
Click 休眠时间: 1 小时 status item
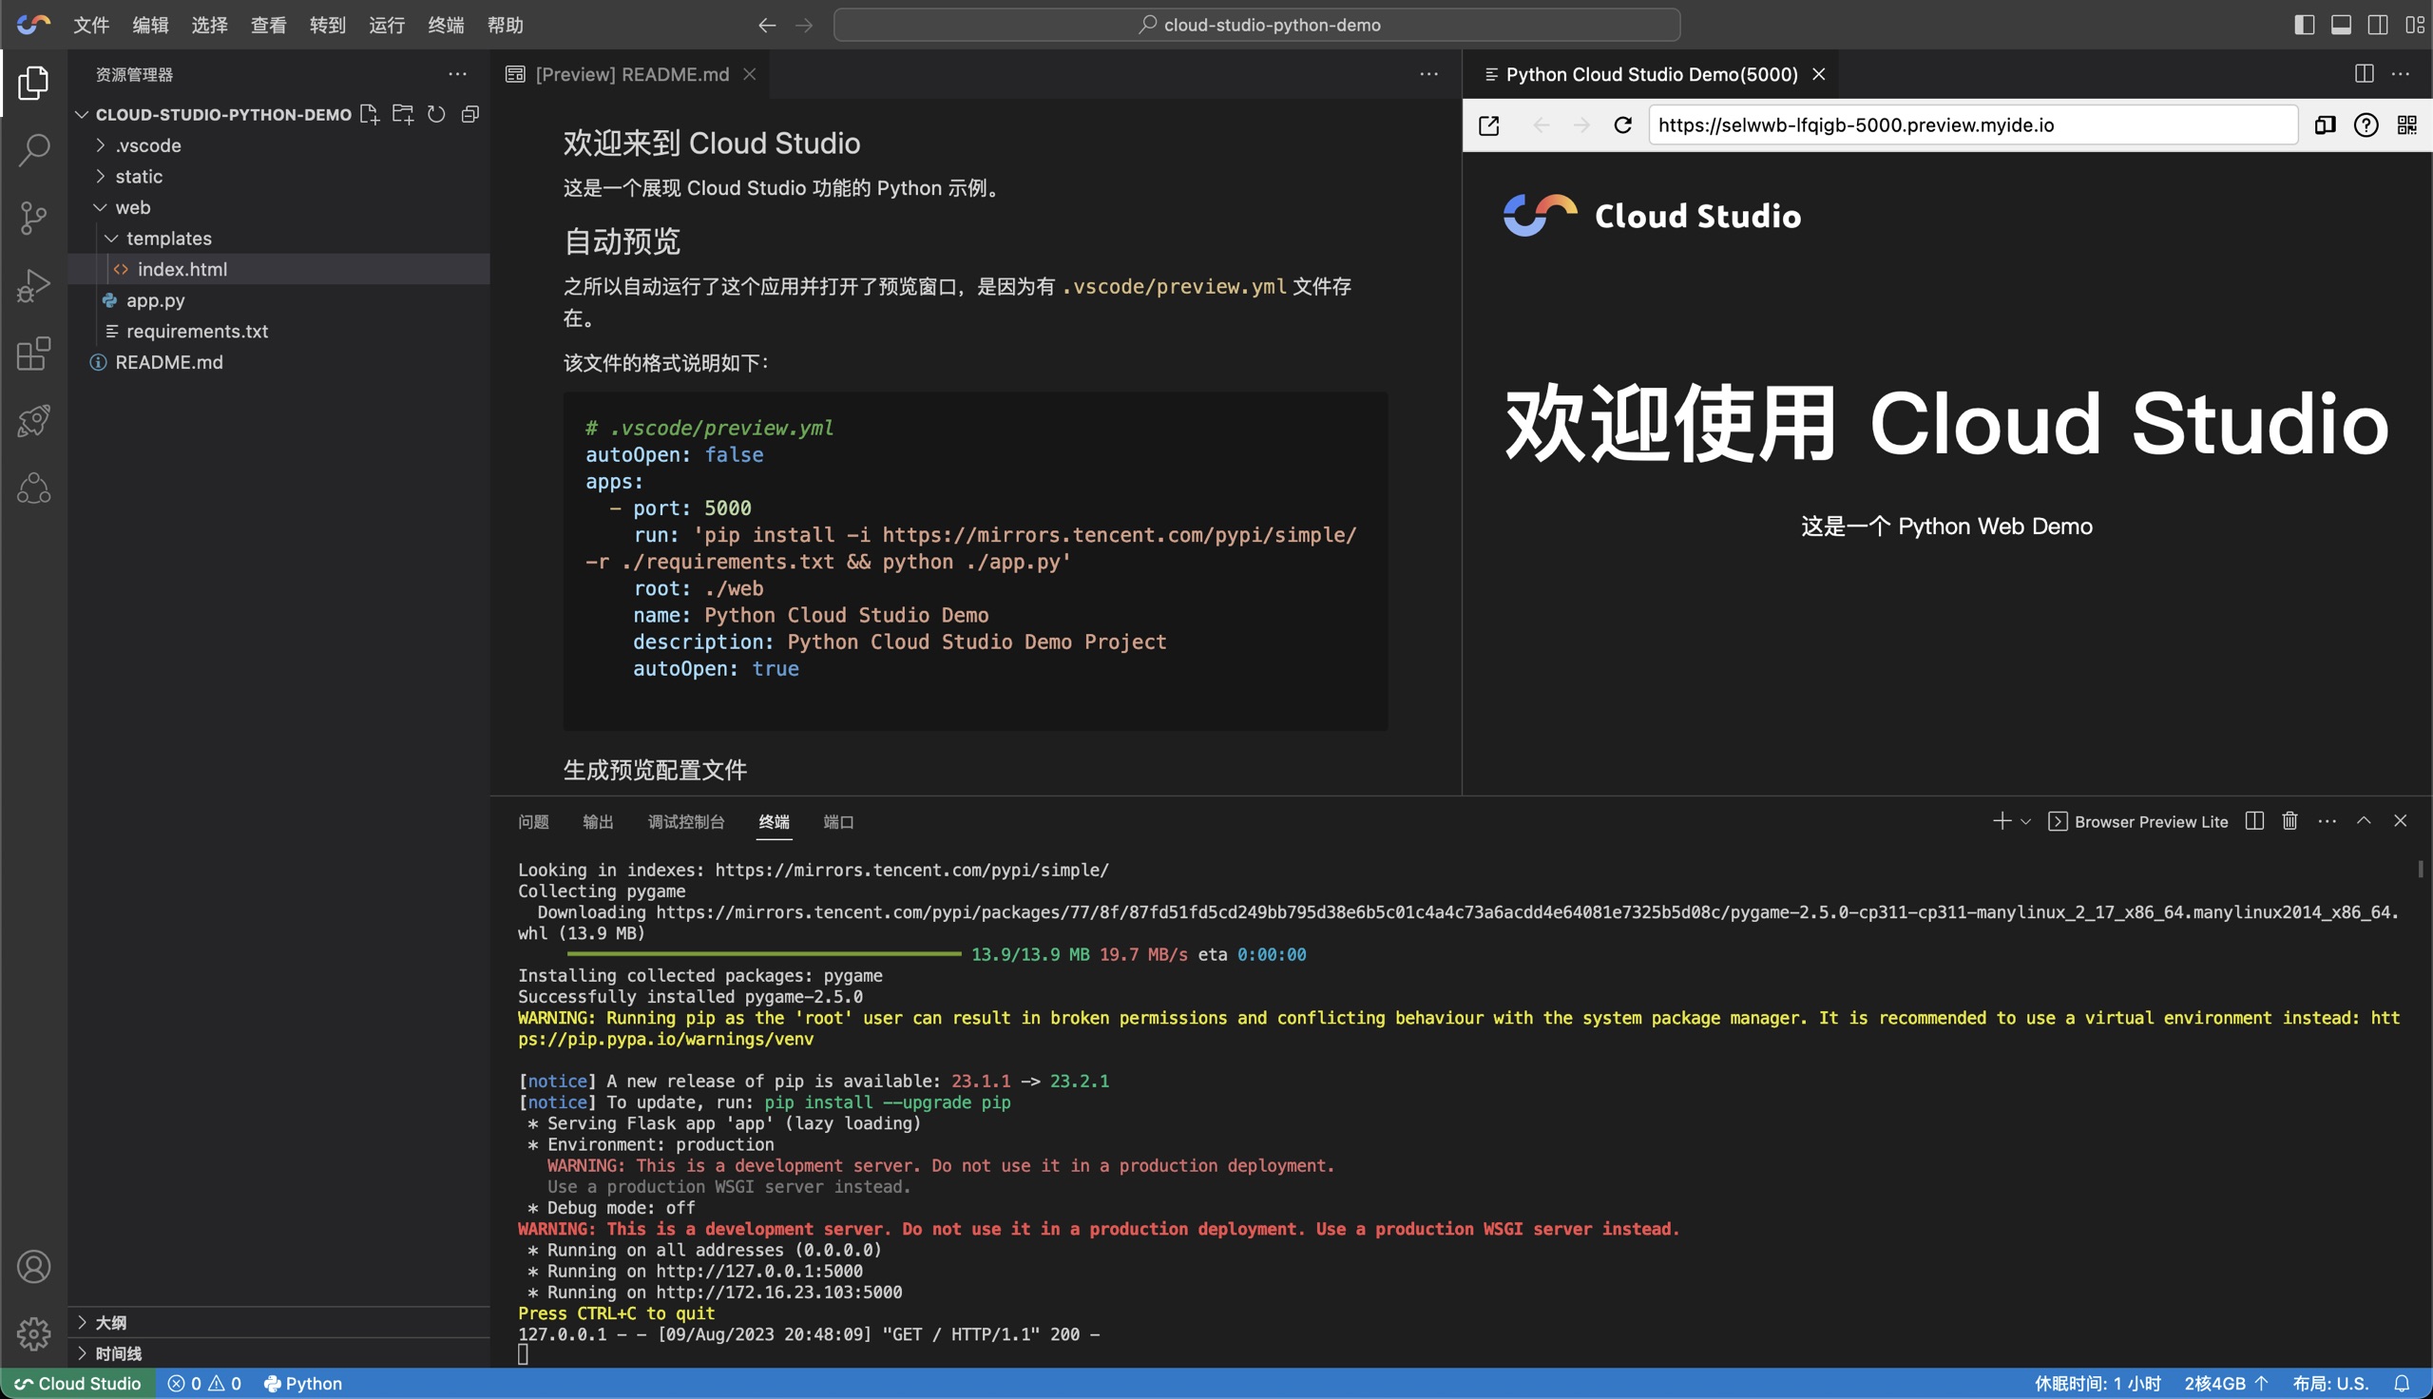click(x=2098, y=1384)
